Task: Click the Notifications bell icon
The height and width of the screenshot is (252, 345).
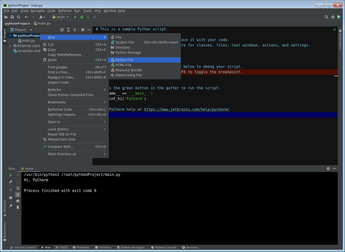Action: point(340,30)
